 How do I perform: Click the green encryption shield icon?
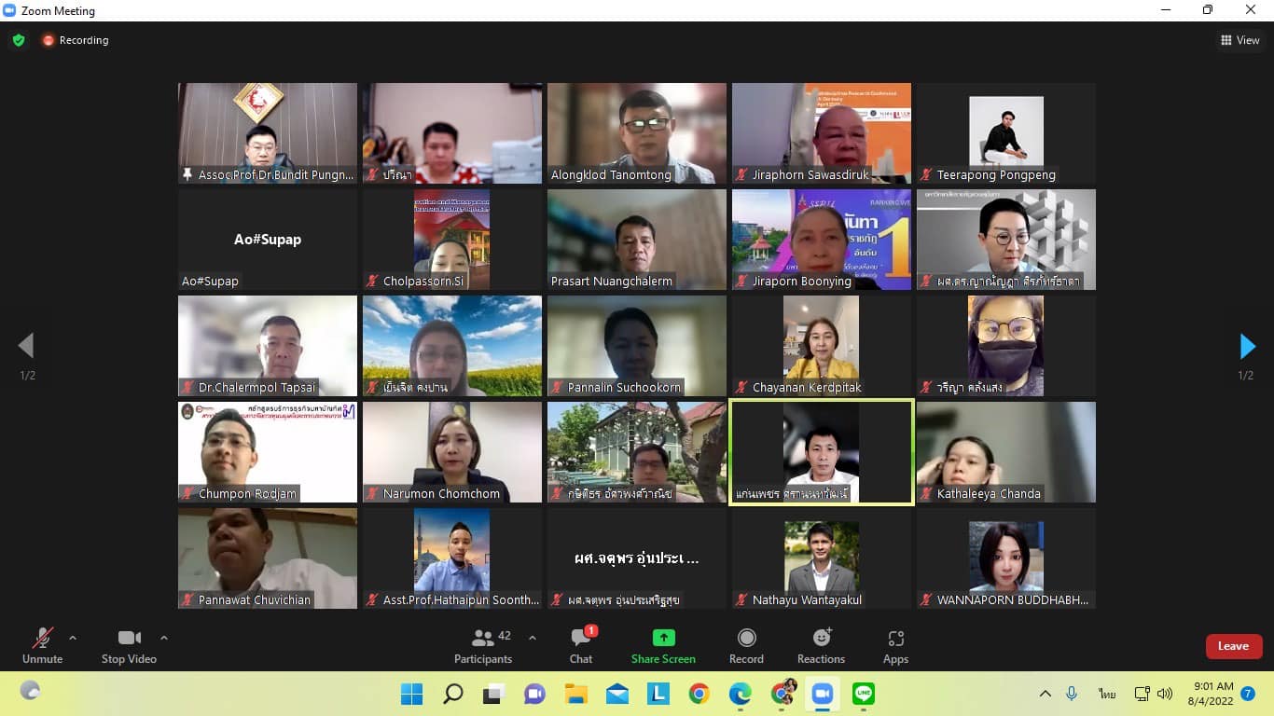pos(19,40)
